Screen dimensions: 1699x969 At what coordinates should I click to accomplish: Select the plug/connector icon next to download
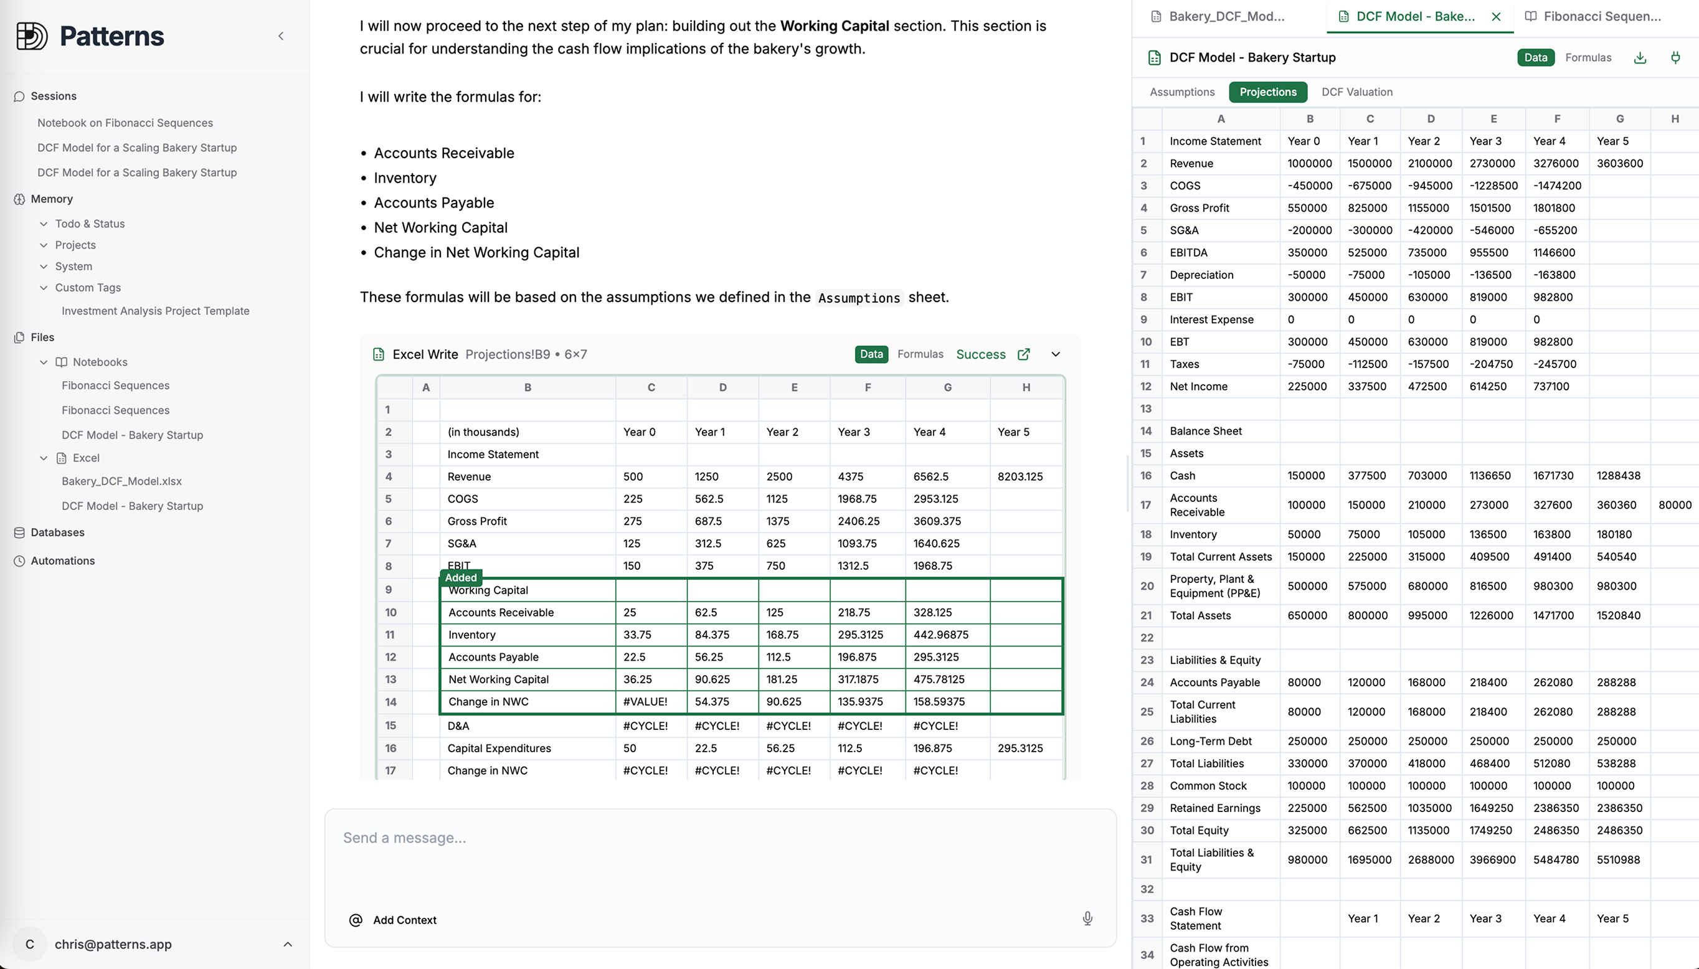point(1676,58)
